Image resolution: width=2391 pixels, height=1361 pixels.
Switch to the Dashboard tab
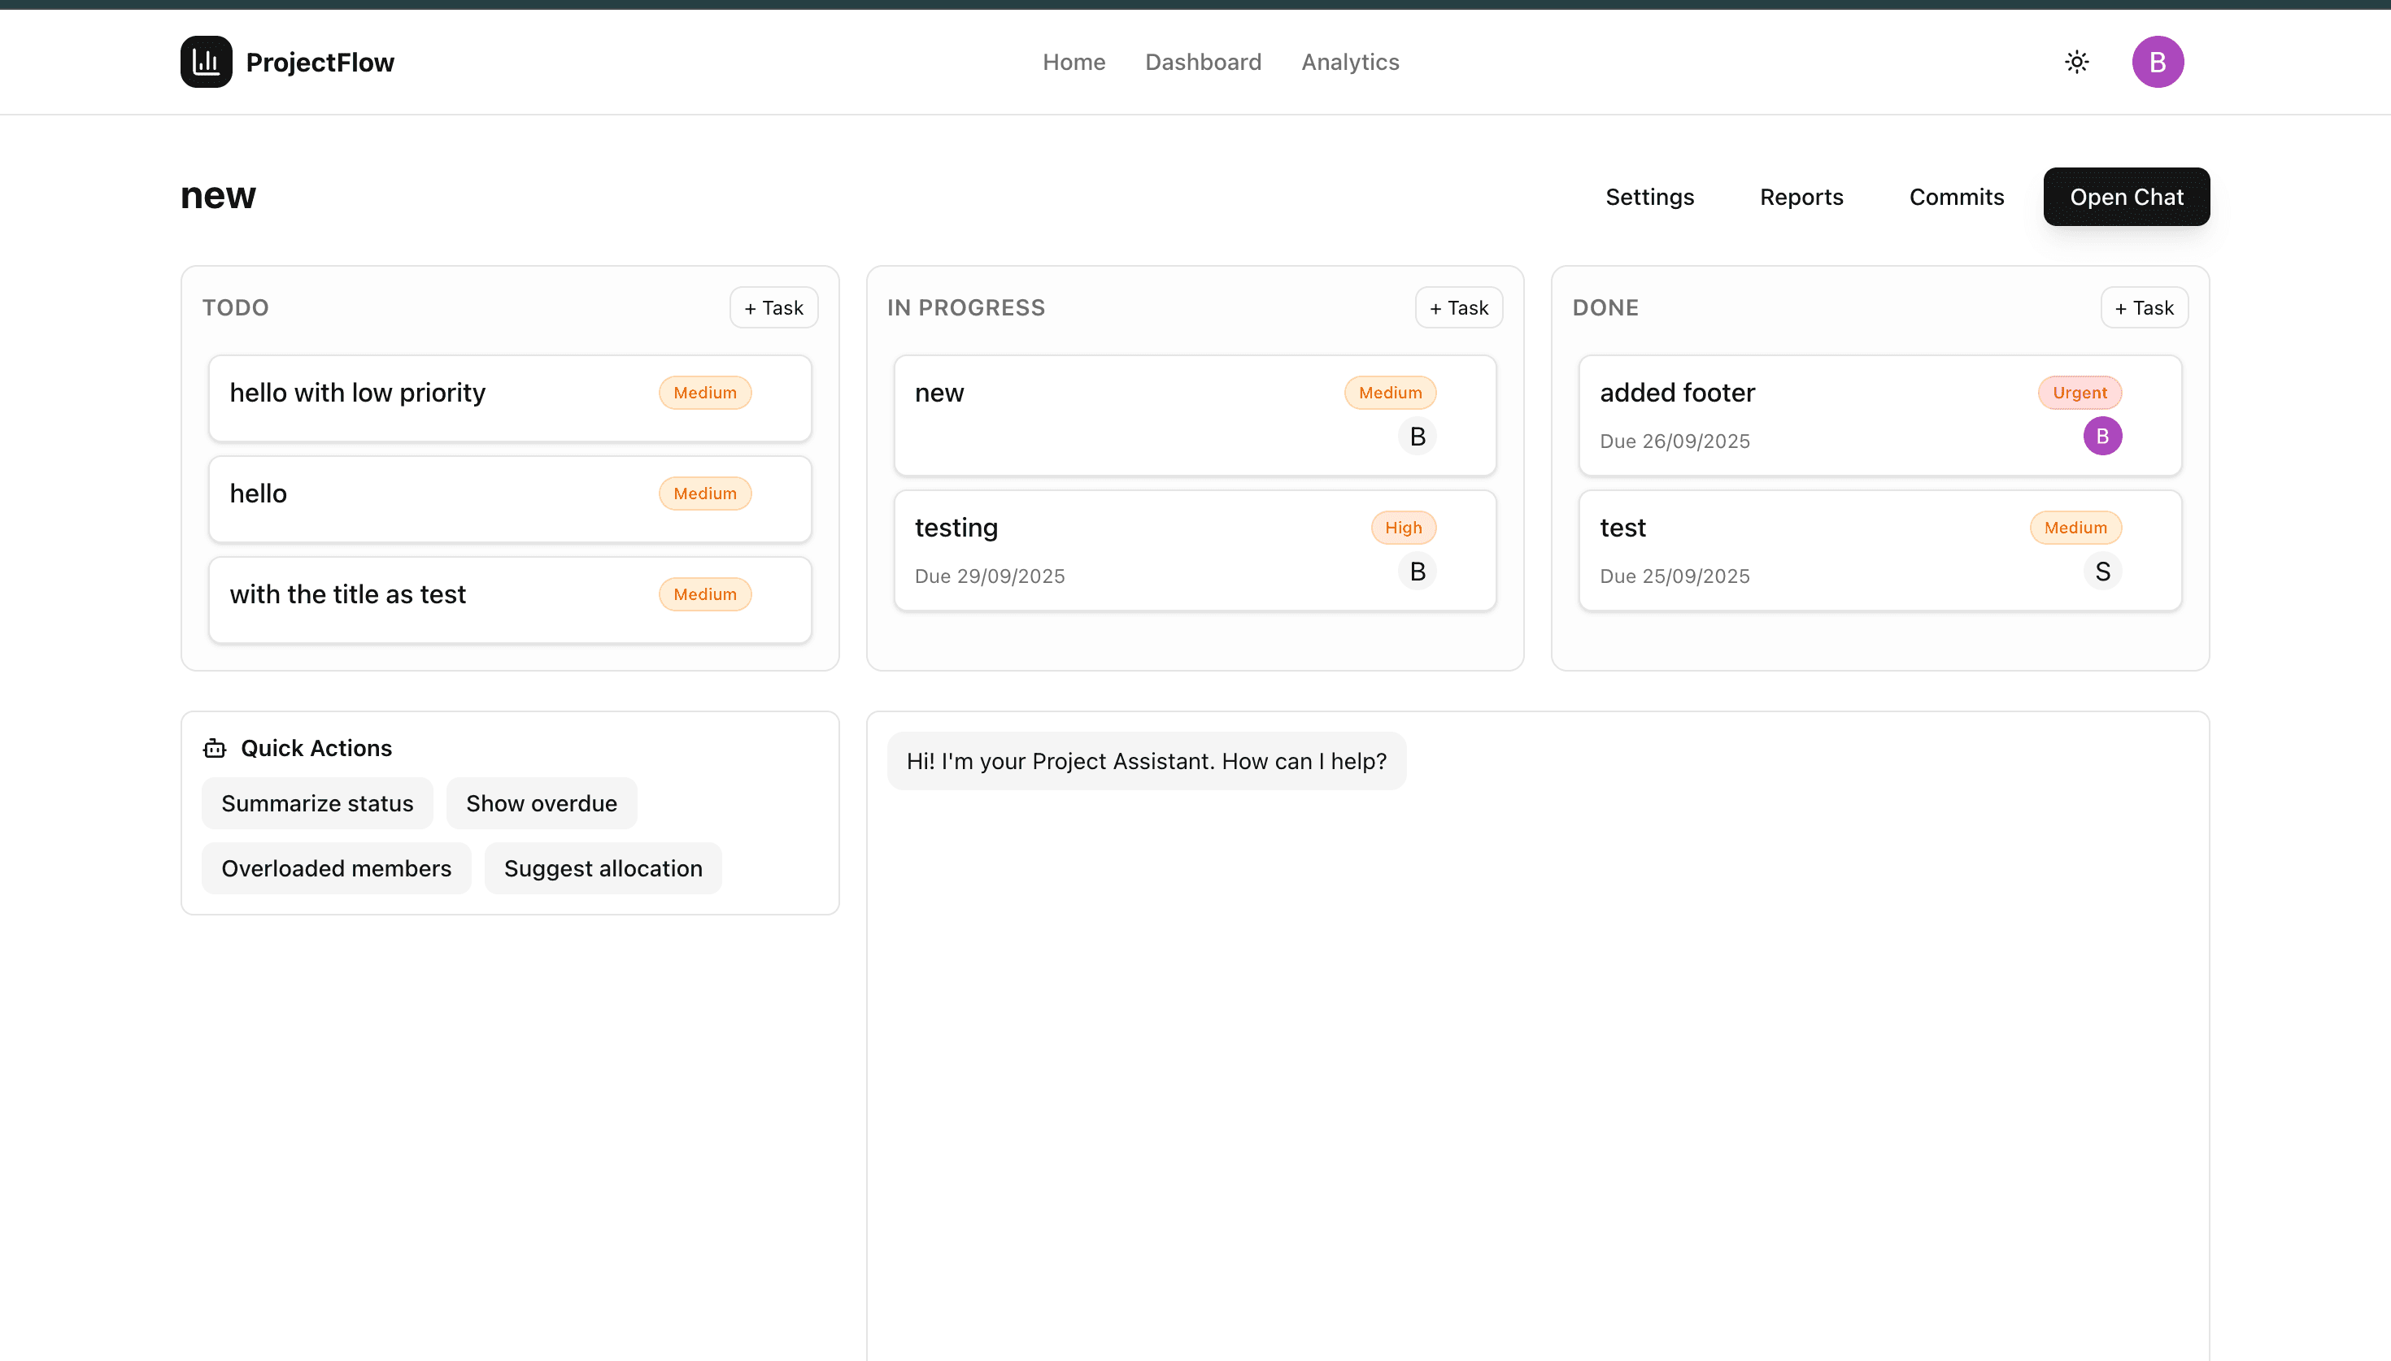click(1203, 62)
